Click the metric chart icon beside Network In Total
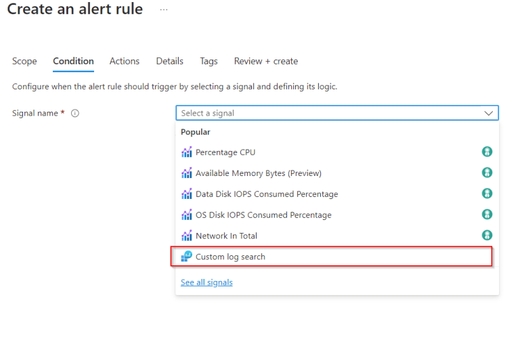The image size is (520, 352). pyautogui.click(x=186, y=236)
